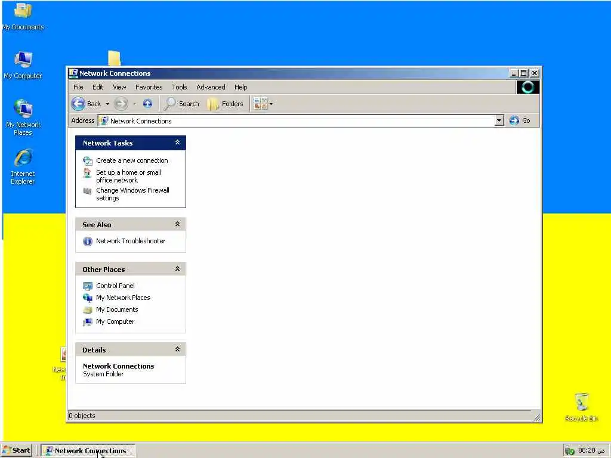Click the window title bar system icon
611x458 pixels.
(73, 73)
